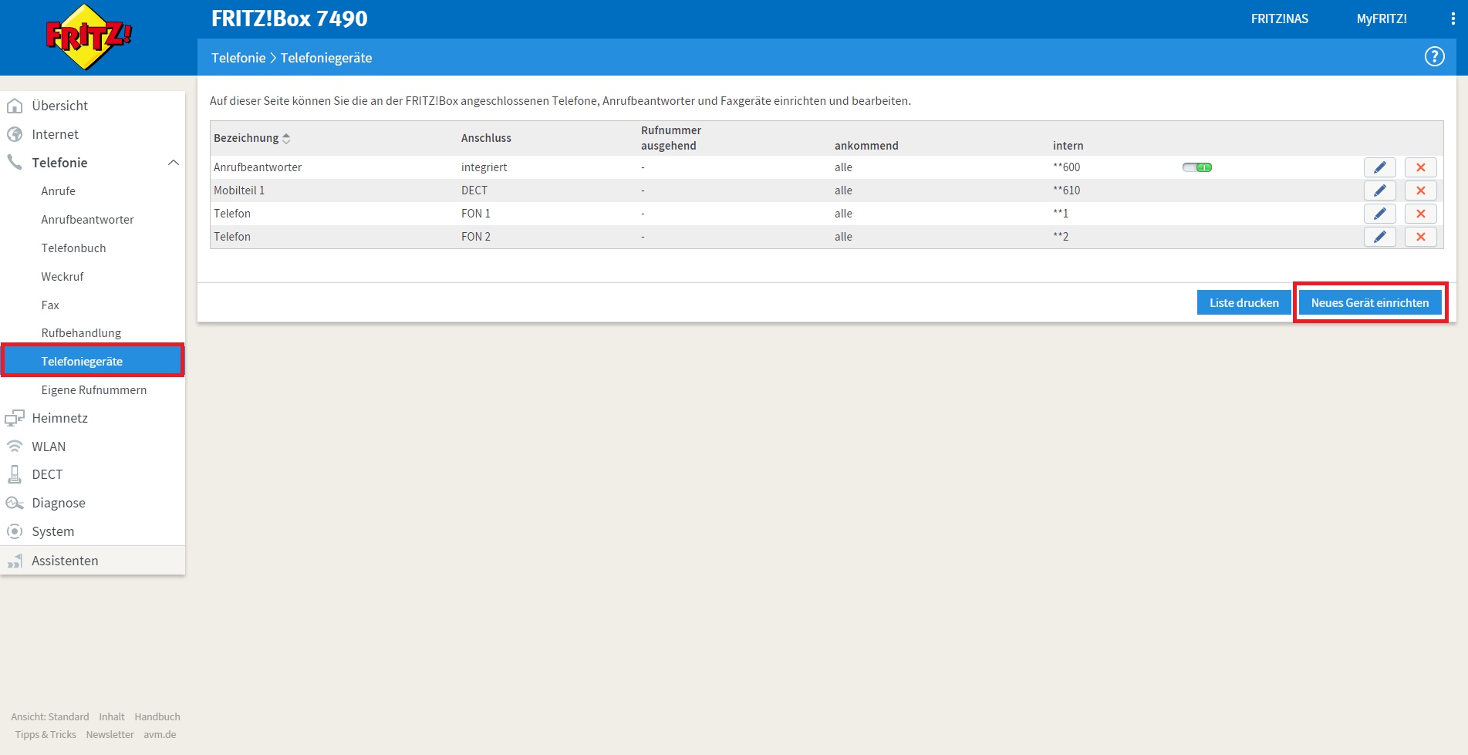Open the Handbuch footer link
Image resolution: width=1468 pixels, height=755 pixels.
coord(157,717)
